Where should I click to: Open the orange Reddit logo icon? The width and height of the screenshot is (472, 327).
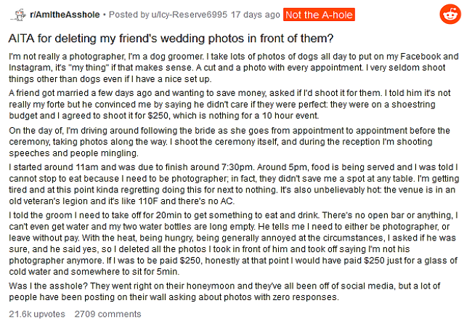450,15
